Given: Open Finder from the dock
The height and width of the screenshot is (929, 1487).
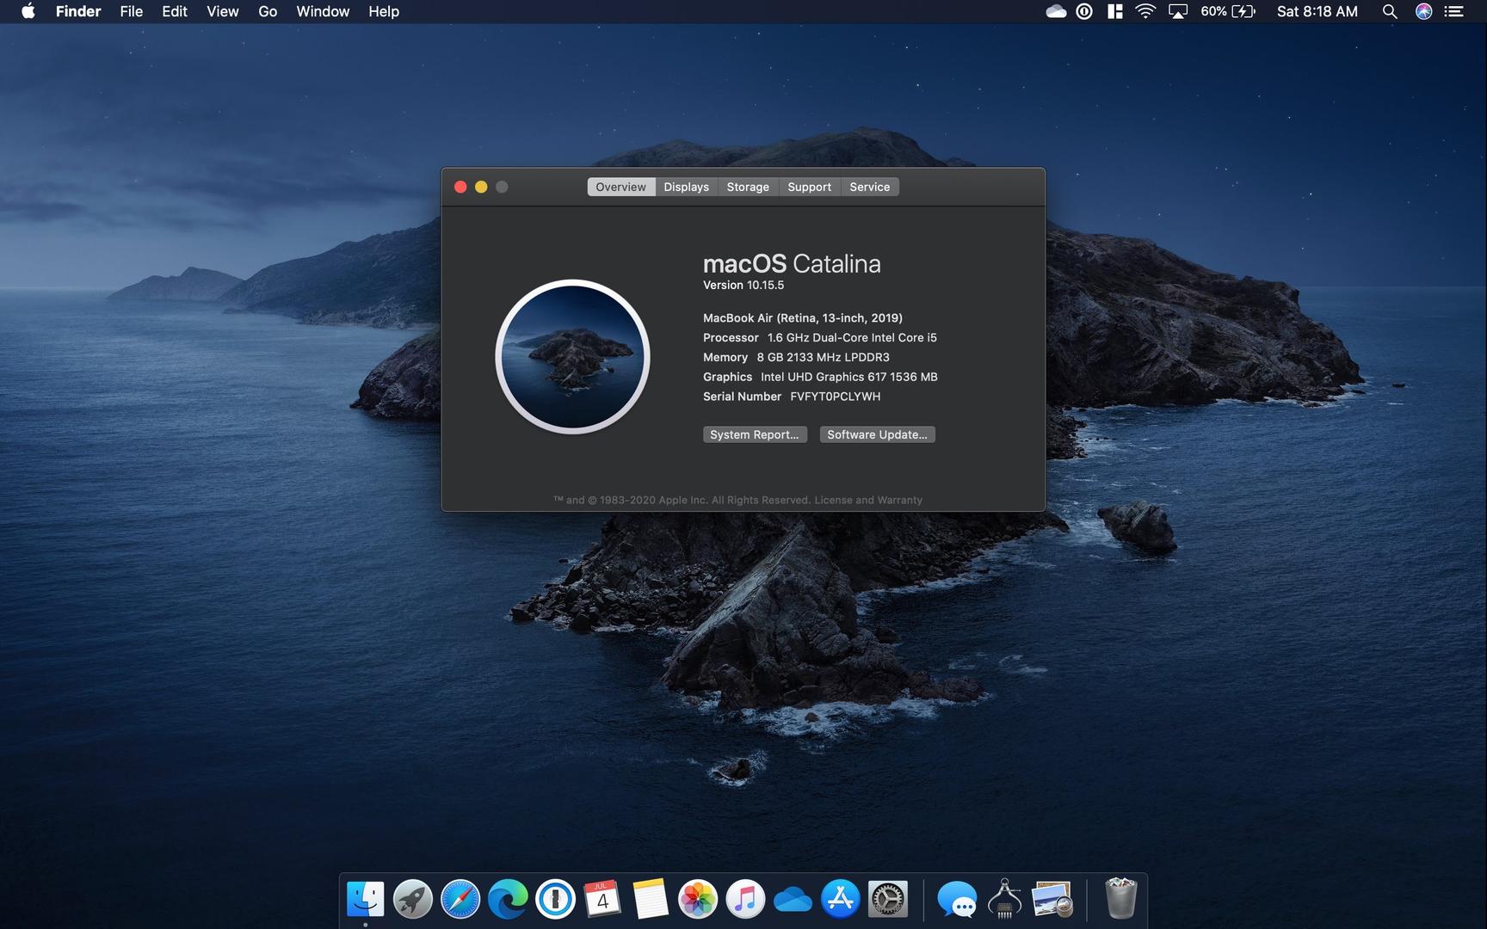Looking at the screenshot, I should coord(365,900).
